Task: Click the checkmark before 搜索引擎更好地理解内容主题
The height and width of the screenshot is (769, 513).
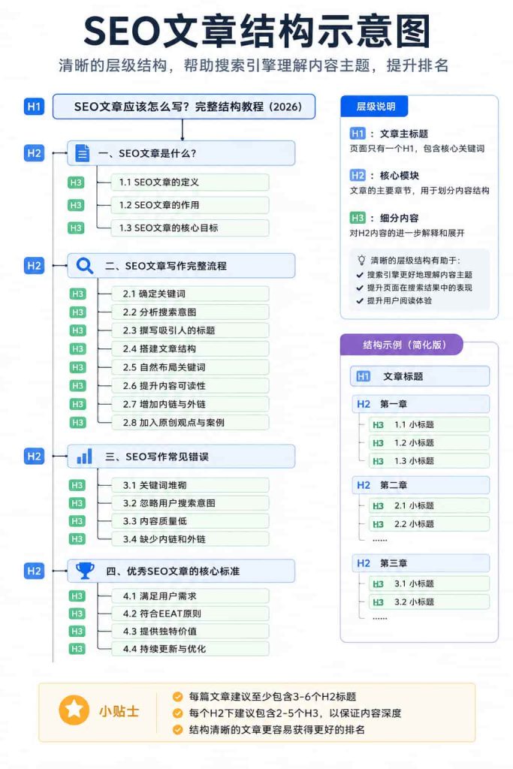Action: coord(360,275)
